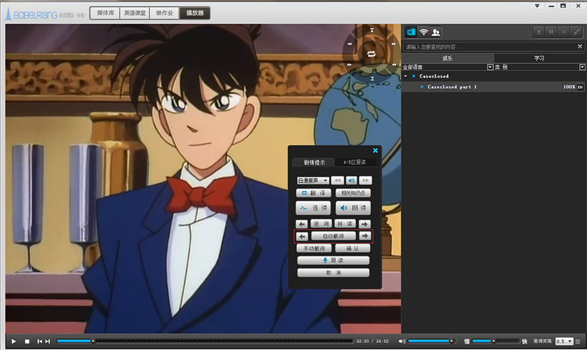Click the playback speed slider

click(496, 341)
